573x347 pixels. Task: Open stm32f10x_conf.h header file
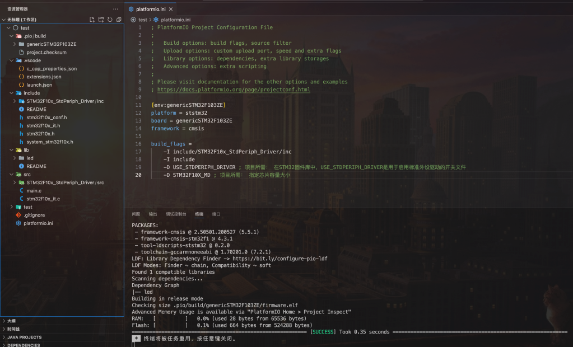pyautogui.click(x=46, y=117)
